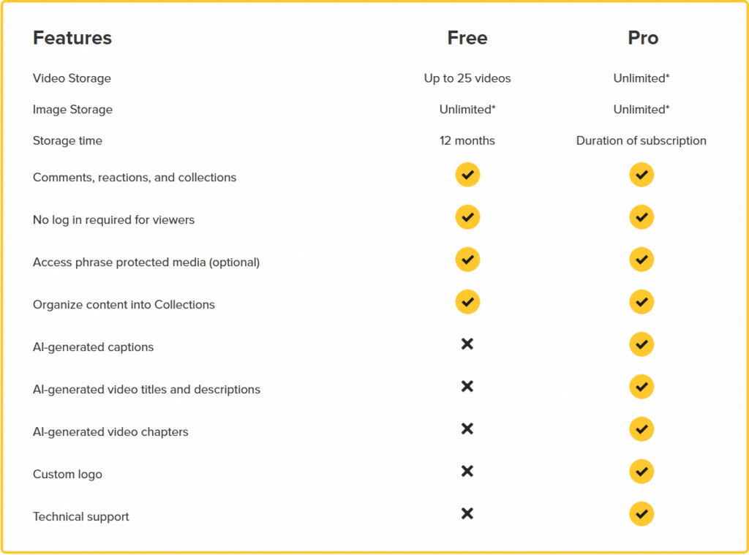Click the Free checkmark for No log in required
Viewport: 749px width, 555px height.
click(467, 218)
